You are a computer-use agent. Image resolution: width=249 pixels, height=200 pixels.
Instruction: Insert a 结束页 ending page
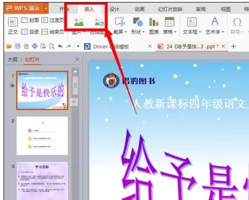(x=53, y=32)
